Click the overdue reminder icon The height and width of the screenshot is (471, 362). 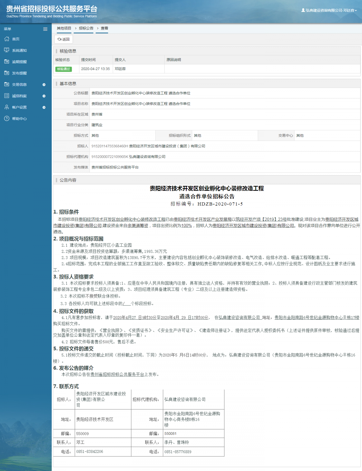[7, 62]
